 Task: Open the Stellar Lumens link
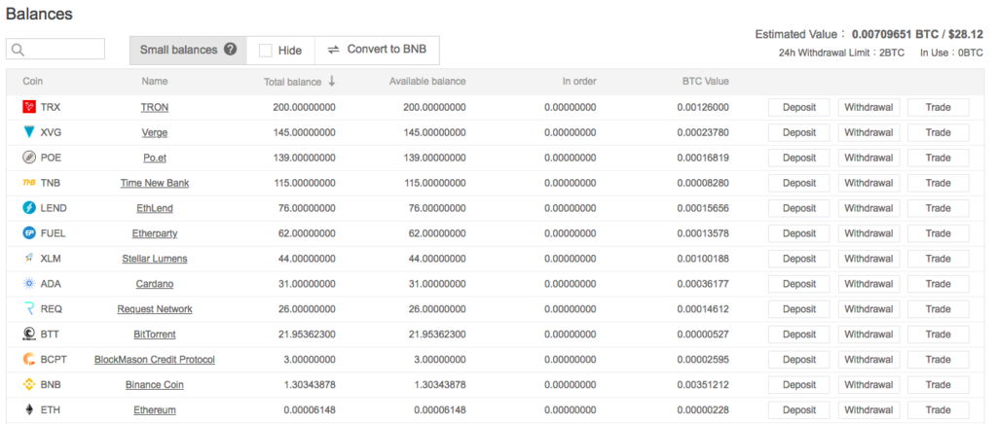155,259
